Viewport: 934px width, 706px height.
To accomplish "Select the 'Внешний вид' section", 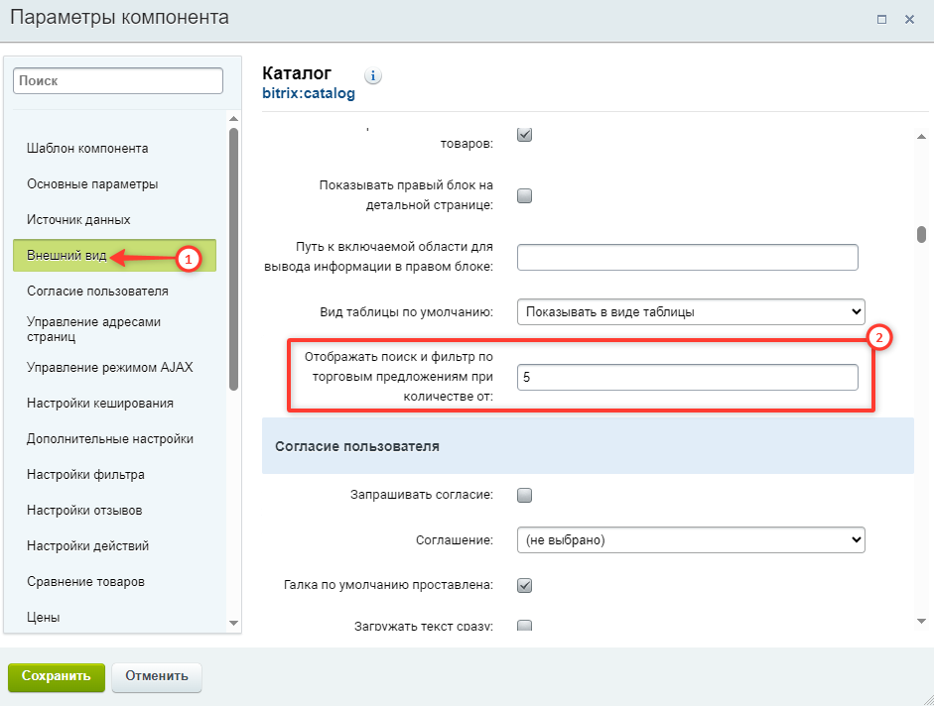I will pyautogui.click(x=114, y=256).
